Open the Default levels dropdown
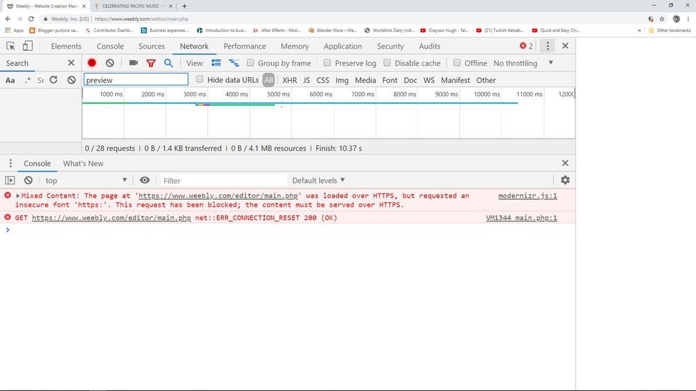Screen dimensions: 696x391 click(318, 180)
